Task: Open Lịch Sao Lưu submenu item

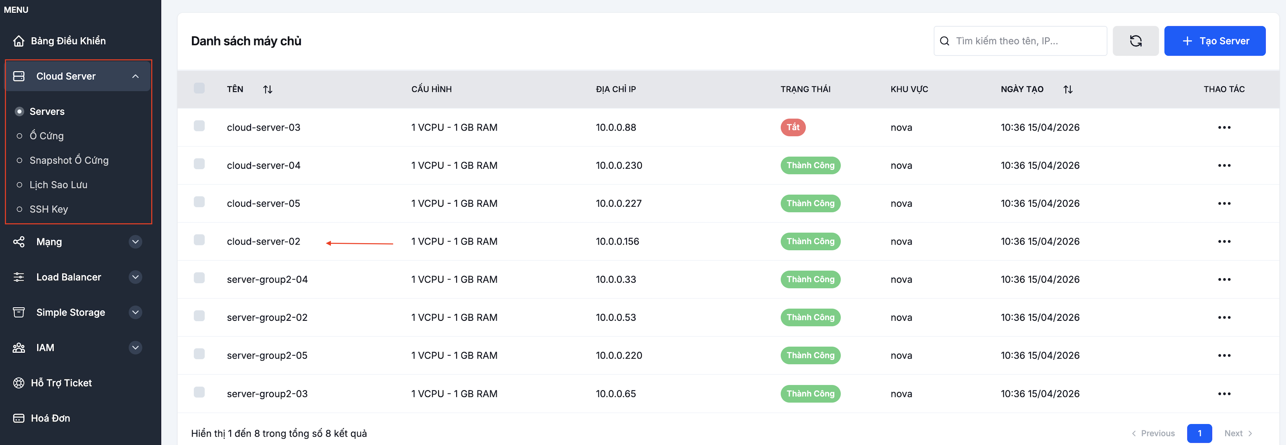Action: click(59, 185)
